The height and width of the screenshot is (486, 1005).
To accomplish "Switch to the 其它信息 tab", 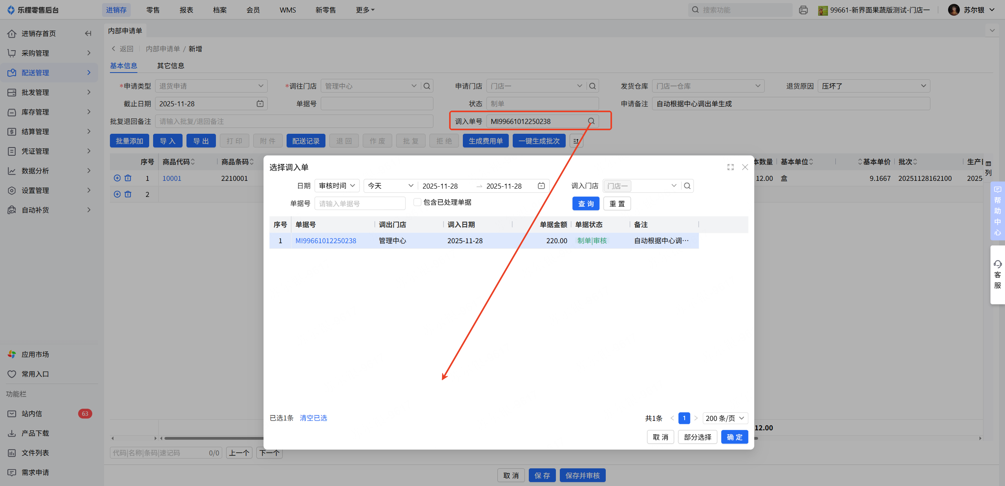I will [170, 66].
